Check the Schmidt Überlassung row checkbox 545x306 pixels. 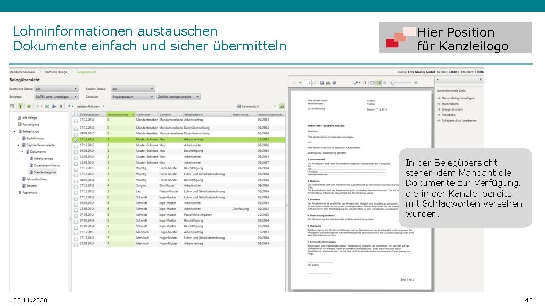[76, 209]
